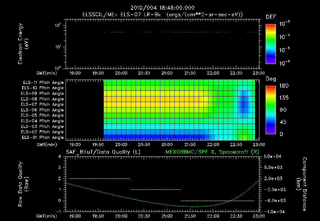Click the ELS-11 Pitch Angle row label
The height and width of the screenshot is (221, 320).
coord(43,83)
